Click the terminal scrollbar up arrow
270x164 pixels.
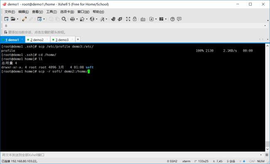pyautogui.click(x=267, y=46)
